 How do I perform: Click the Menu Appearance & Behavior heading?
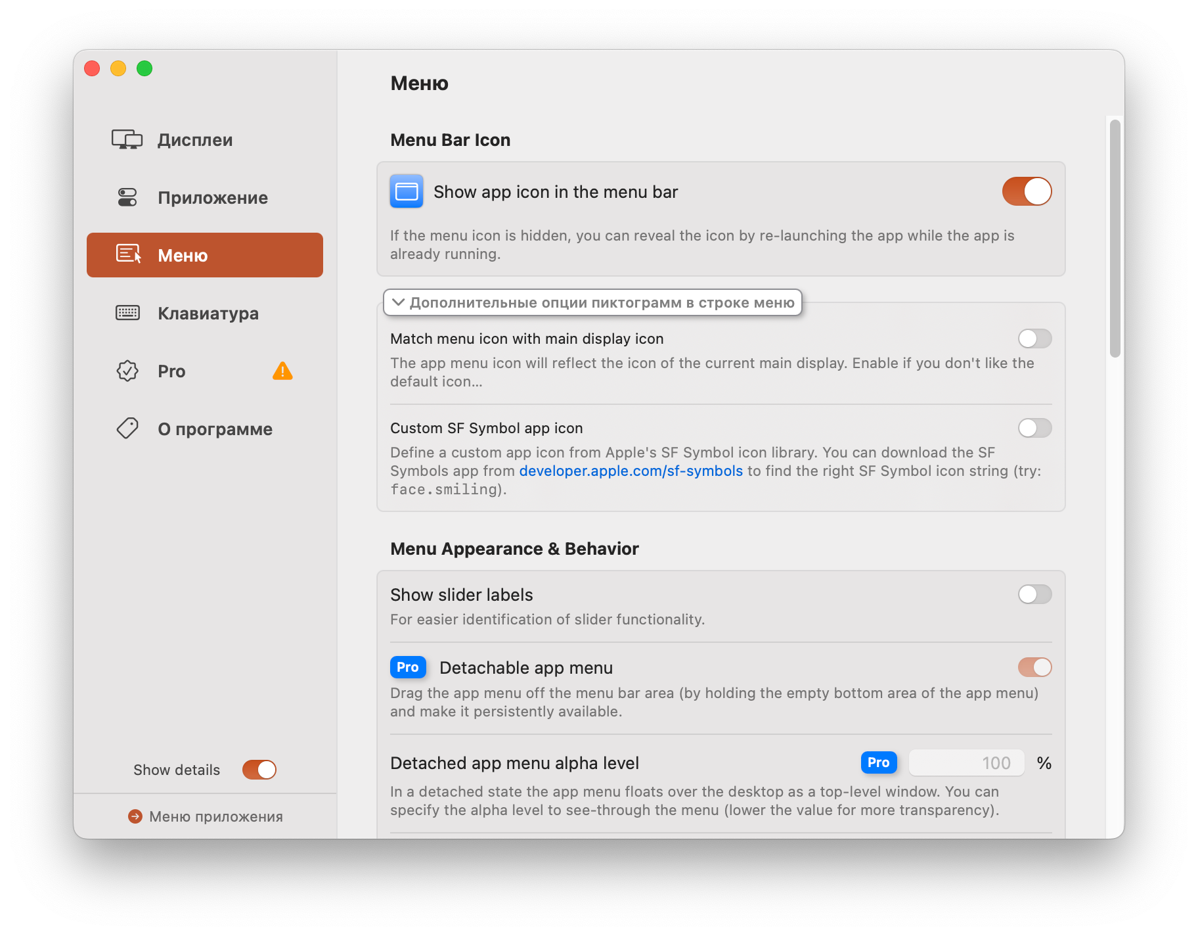click(x=514, y=549)
